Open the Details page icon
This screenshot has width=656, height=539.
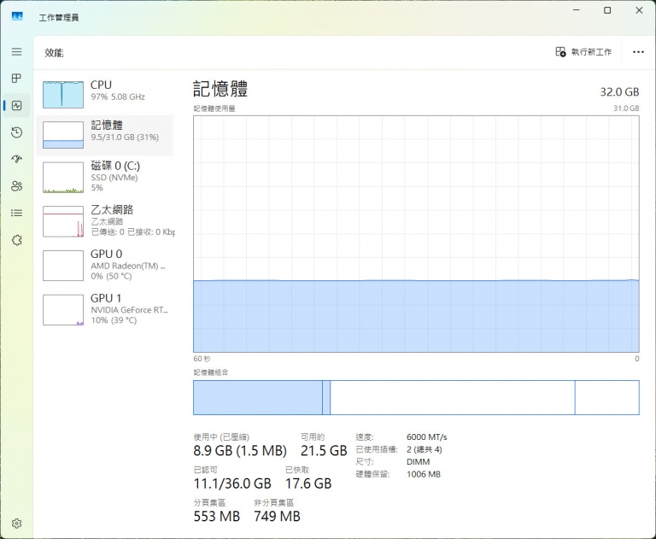16,213
